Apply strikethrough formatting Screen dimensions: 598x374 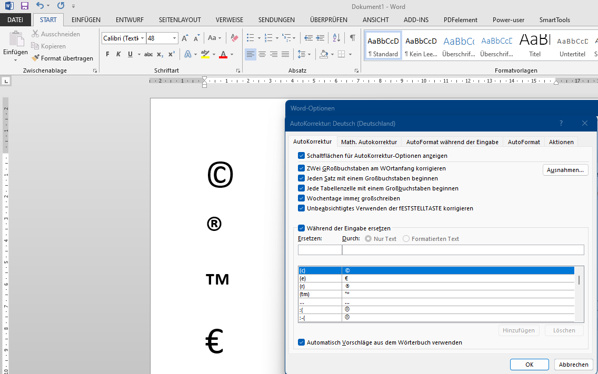(x=149, y=54)
